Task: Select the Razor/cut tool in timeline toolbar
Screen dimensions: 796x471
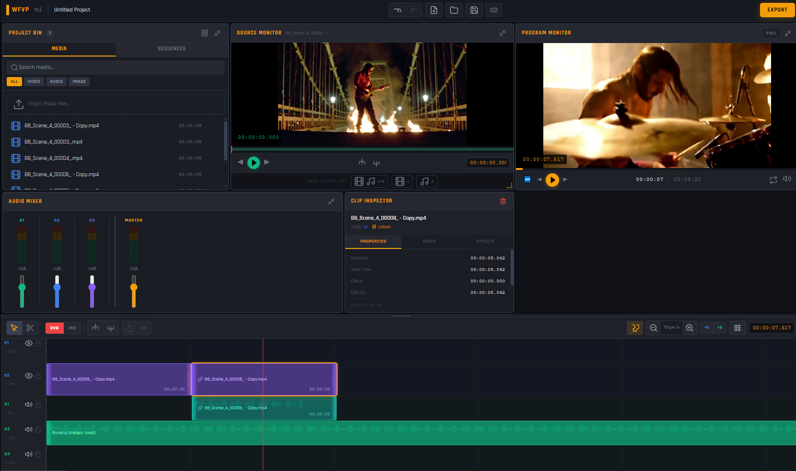Action: [30, 328]
